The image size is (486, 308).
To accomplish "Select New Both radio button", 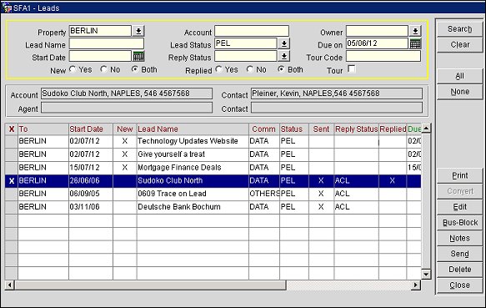I will (135, 69).
